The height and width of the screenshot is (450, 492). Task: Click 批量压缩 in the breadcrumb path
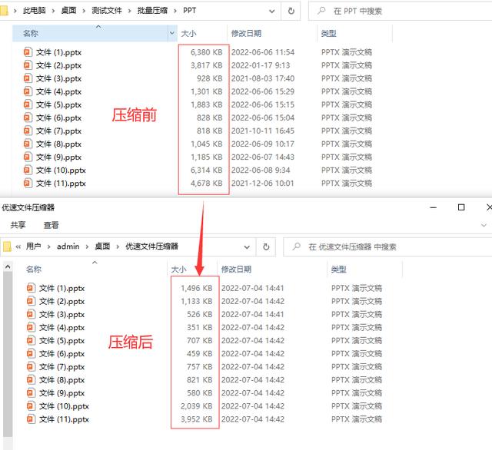(x=152, y=11)
